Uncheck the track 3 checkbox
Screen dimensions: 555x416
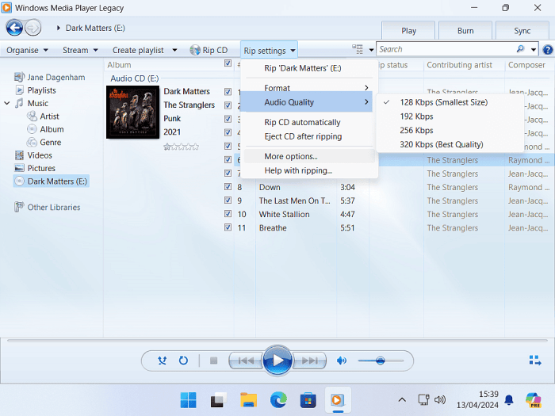click(228, 119)
